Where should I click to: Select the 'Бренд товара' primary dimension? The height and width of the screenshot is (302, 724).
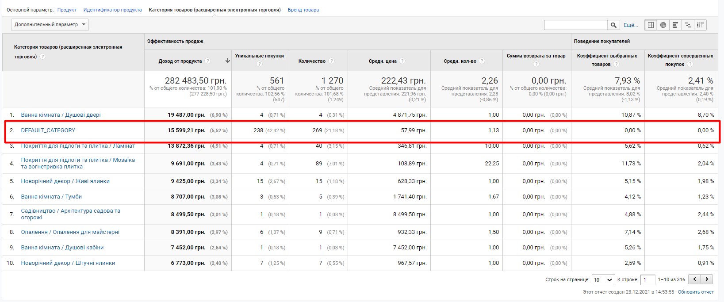[303, 10]
